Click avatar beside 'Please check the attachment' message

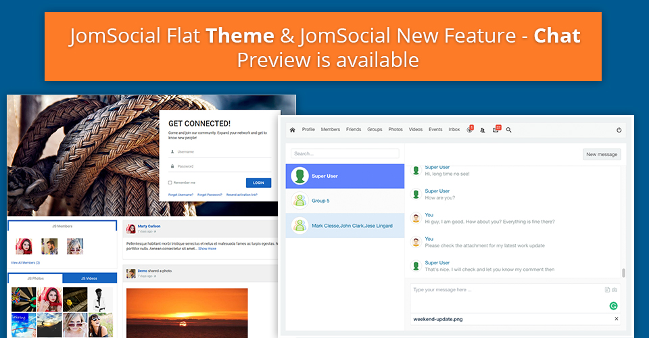click(x=416, y=241)
